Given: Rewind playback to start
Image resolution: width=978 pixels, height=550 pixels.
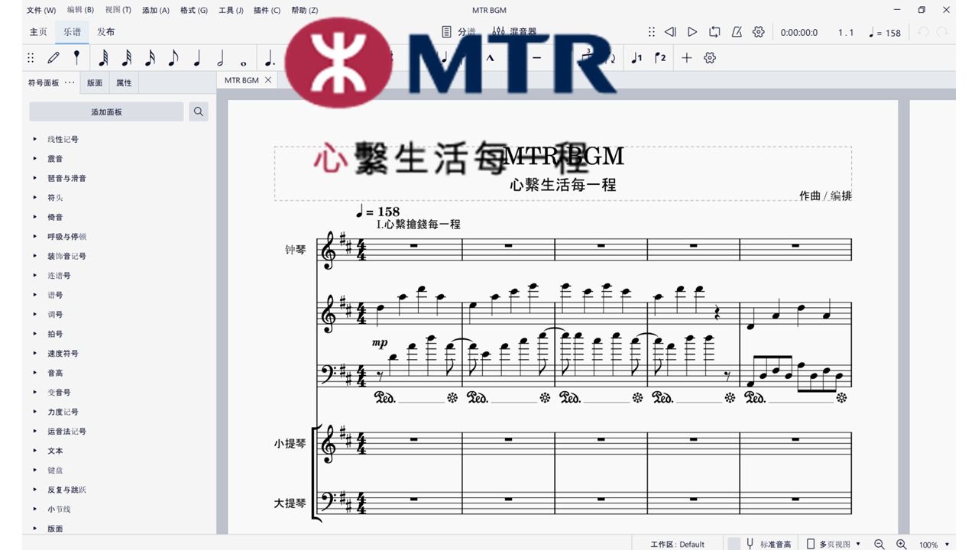Looking at the screenshot, I should 670,32.
